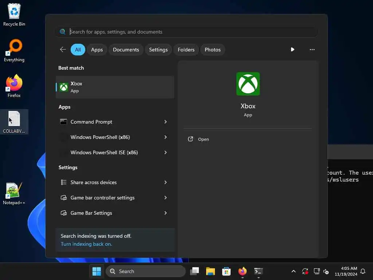Click the large Xbox logo in preview pane

[x=248, y=84]
